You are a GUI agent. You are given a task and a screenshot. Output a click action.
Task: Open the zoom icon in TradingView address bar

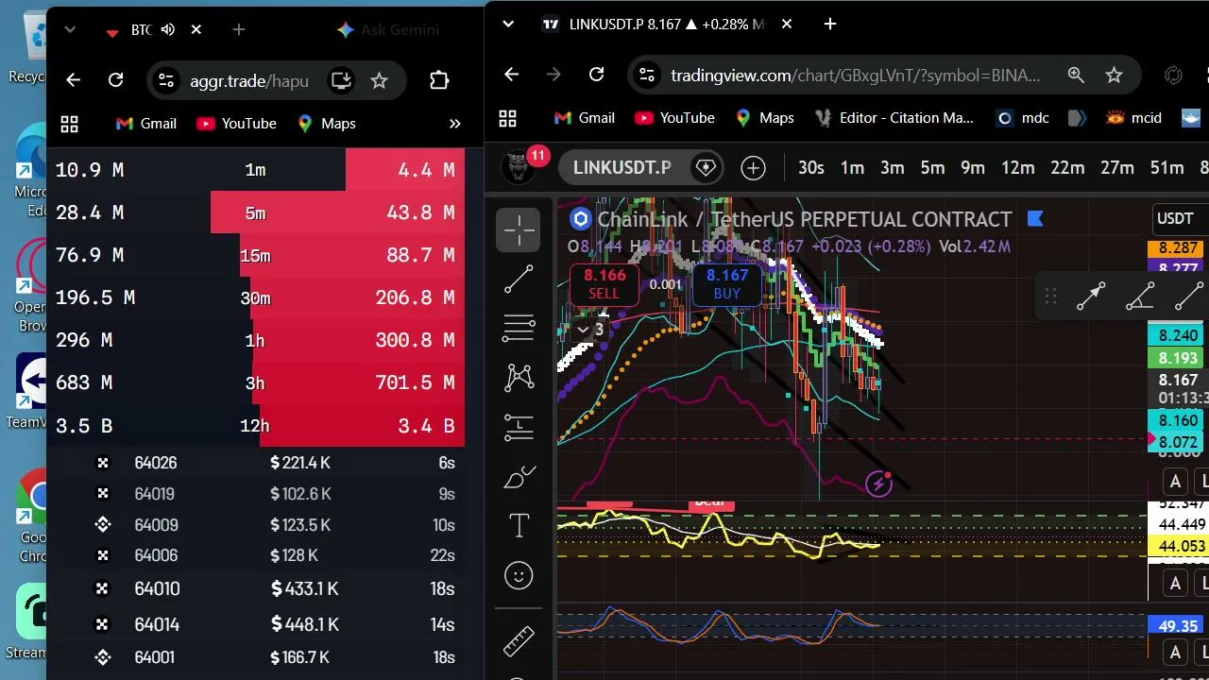1076,76
